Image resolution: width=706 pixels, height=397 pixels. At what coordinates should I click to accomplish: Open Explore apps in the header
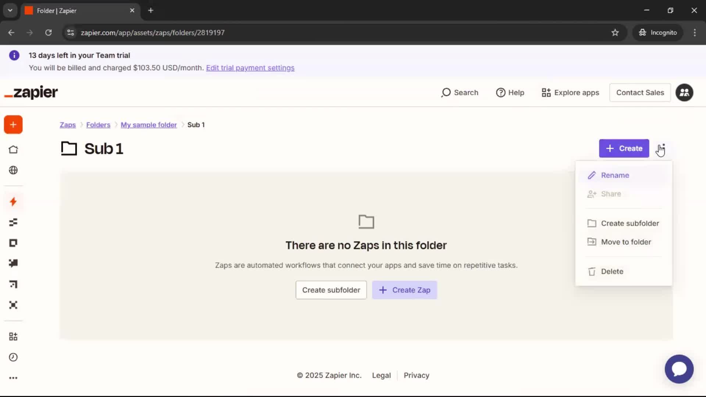(x=570, y=93)
